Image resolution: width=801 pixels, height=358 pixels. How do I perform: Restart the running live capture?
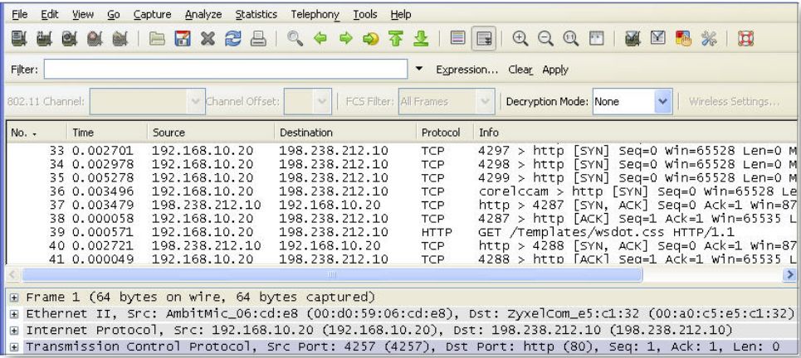click(120, 39)
